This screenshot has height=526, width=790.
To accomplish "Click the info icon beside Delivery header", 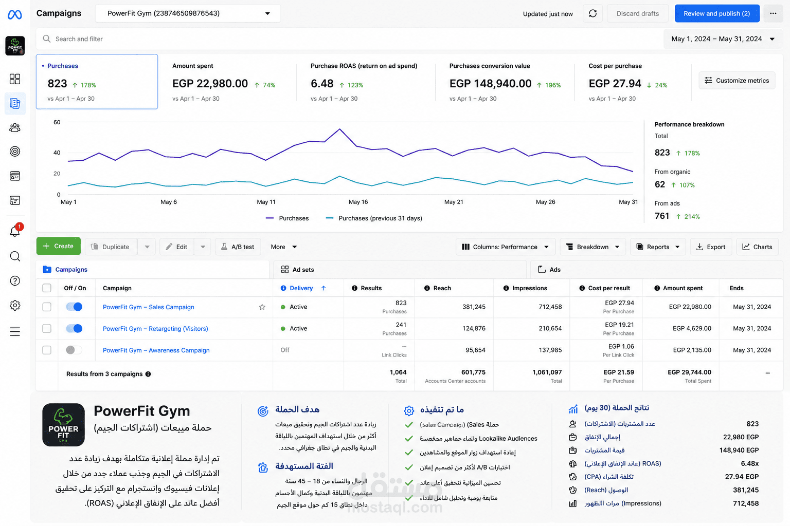I will click(x=283, y=288).
